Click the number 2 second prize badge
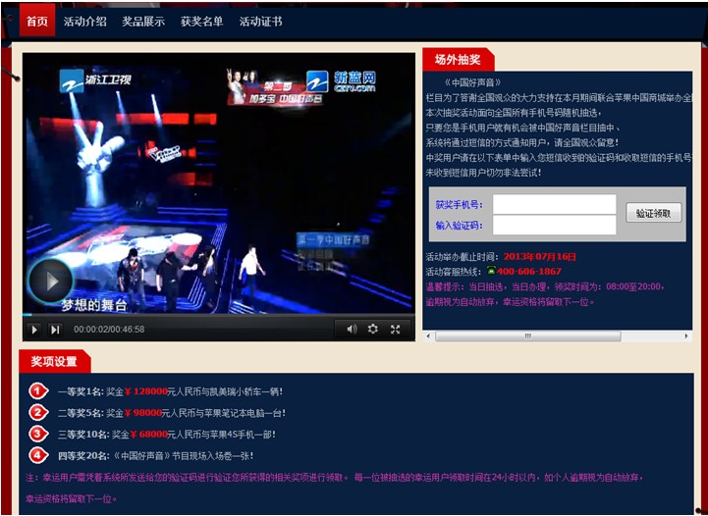The image size is (708, 516). [x=37, y=413]
